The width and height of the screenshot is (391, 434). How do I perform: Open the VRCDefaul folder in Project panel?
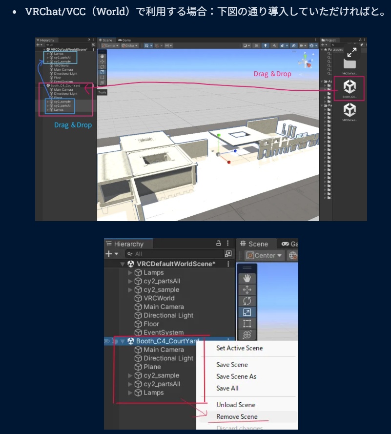click(x=350, y=66)
